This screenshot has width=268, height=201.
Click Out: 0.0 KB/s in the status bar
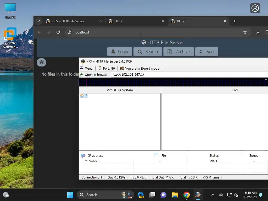116,177
